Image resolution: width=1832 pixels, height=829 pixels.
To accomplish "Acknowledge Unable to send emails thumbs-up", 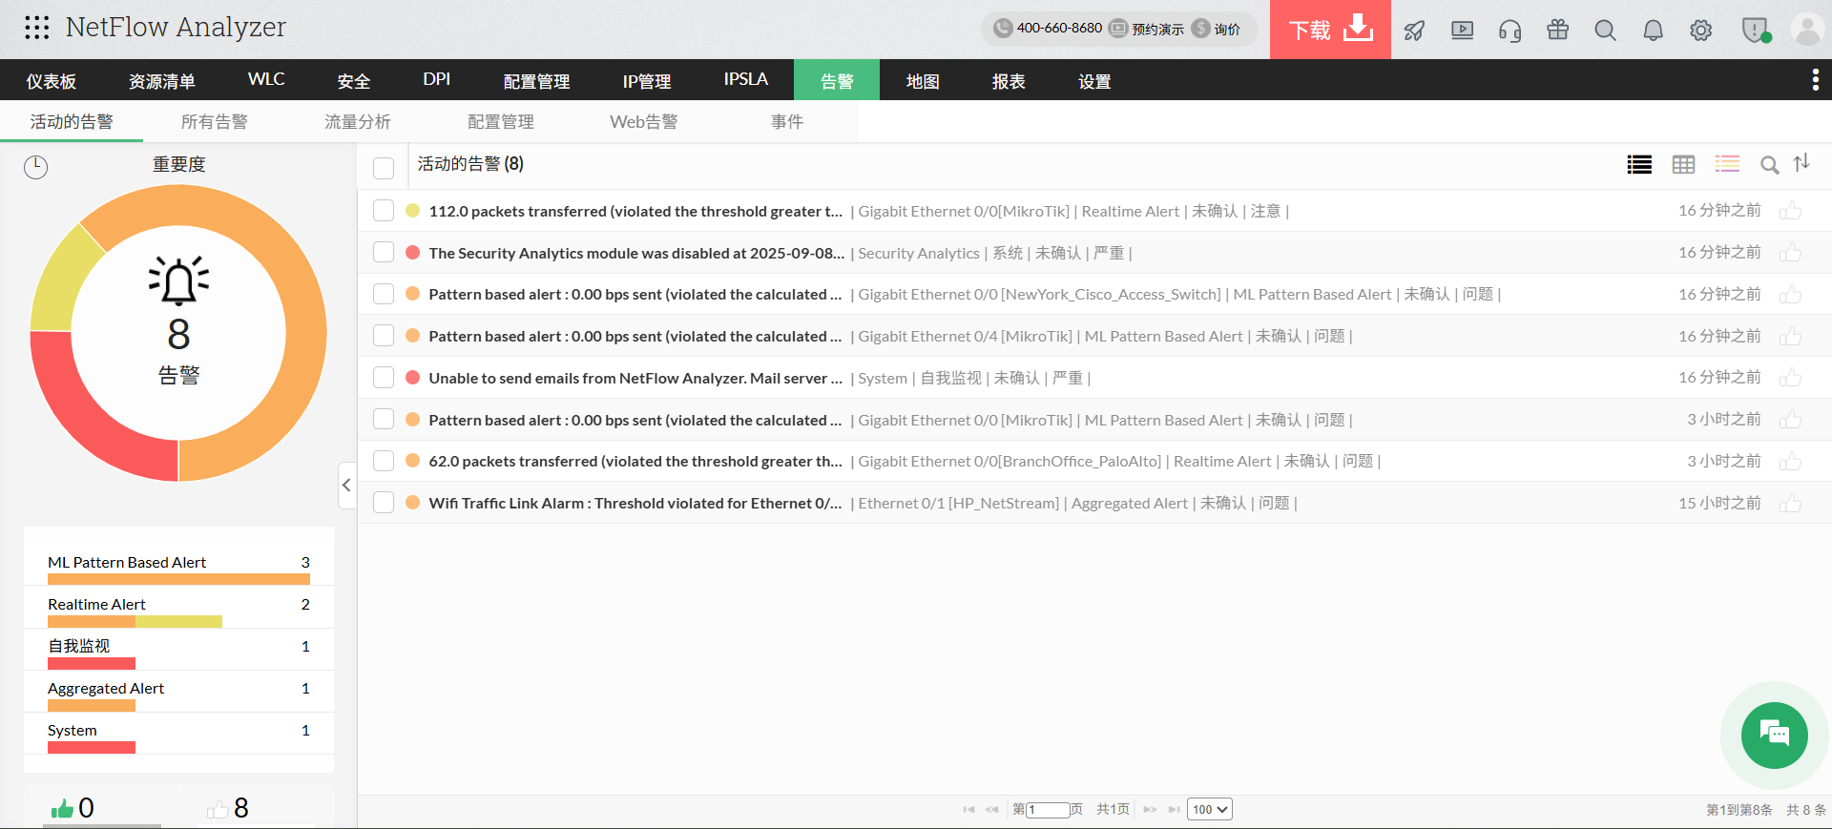I will coord(1790,378).
